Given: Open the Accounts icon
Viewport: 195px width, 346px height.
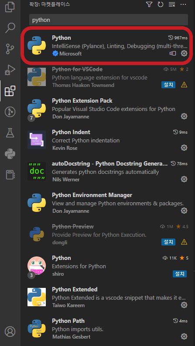Looking at the screenshot, I should pyautogui.click(x=10, y=332).
